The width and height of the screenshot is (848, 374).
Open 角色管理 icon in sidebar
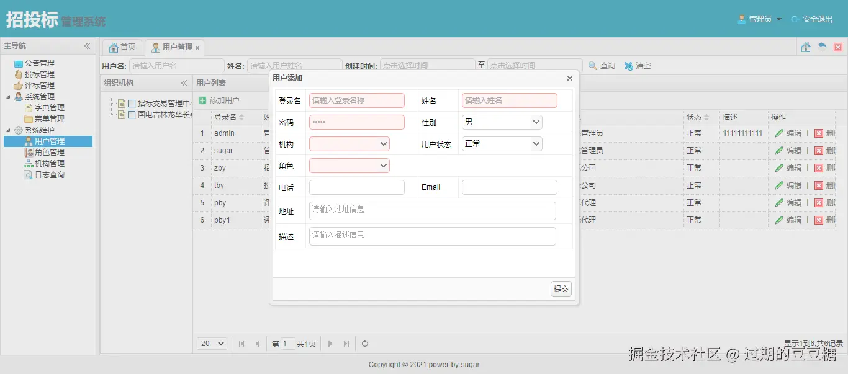pos(29,153)
